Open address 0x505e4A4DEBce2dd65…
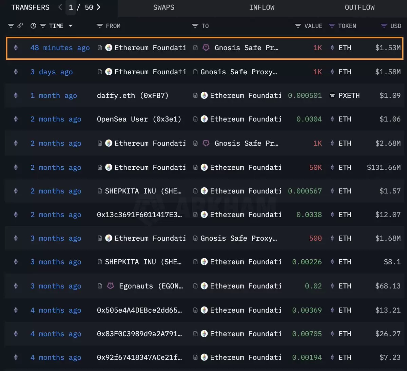 click(x=139, y=310)
